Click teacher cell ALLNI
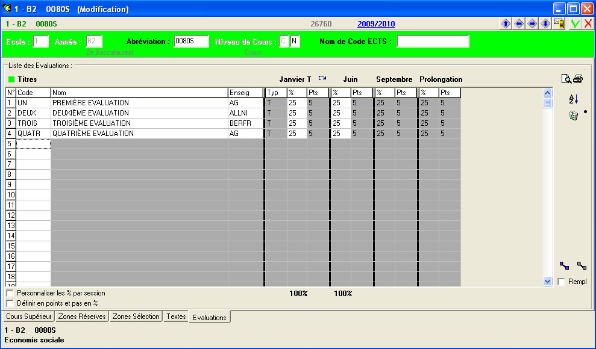 (245, 113)
